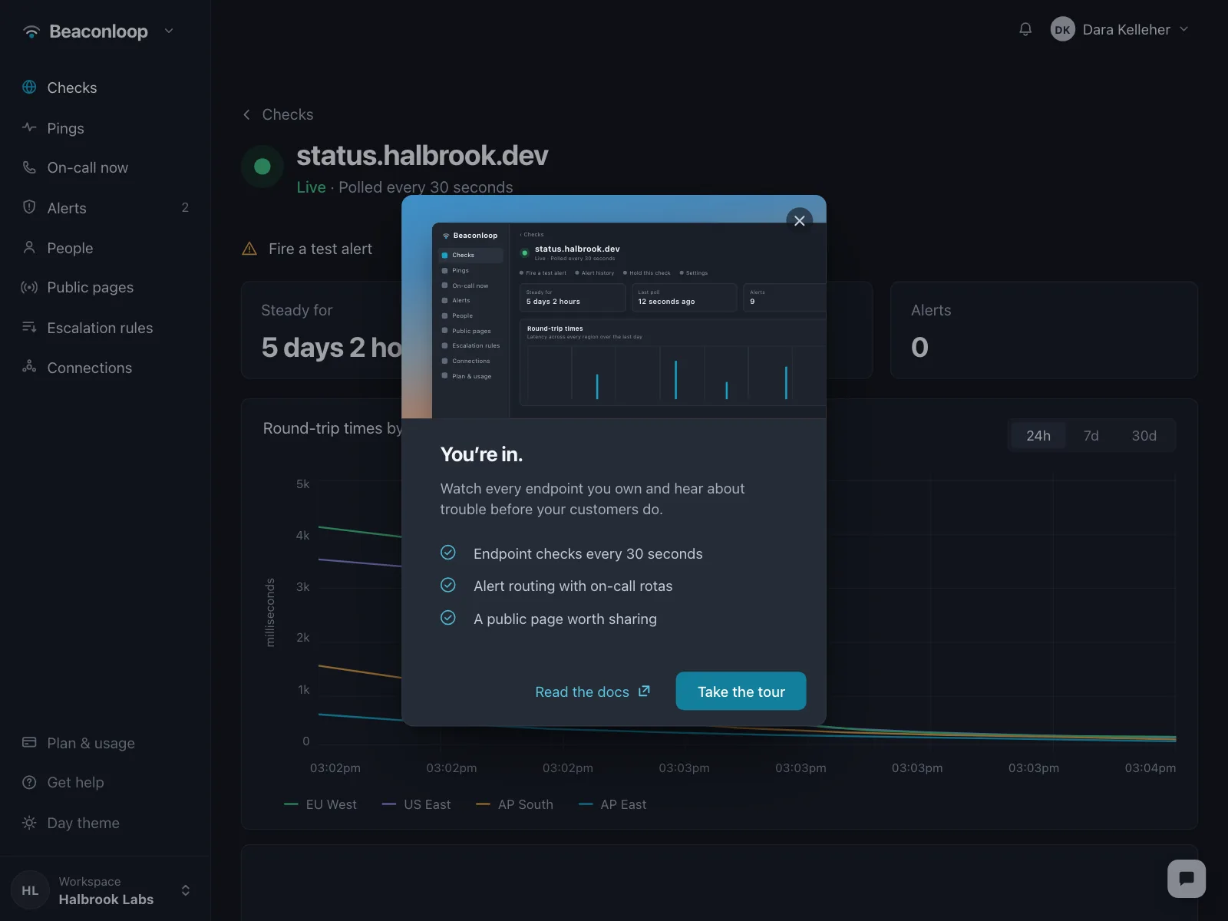This screenshot has width=1228, height=921.
Task: Click the You're in. dialog heading
Action: [481, 454]
